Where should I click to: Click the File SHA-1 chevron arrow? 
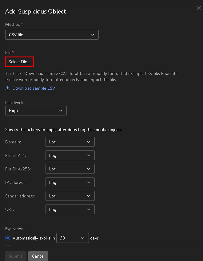tap(89, 155)
